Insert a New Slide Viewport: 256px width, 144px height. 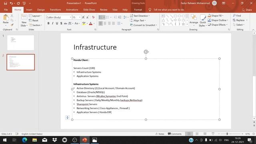pyautogui.click(x=24, y=20)
